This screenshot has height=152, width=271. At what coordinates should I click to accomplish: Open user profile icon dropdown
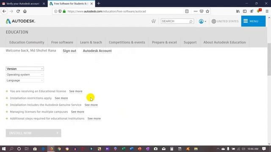point(202,22)
